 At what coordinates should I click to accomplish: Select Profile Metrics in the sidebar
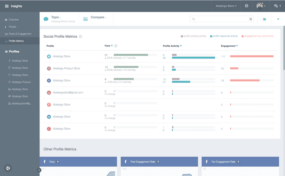[x=20, y=41]
